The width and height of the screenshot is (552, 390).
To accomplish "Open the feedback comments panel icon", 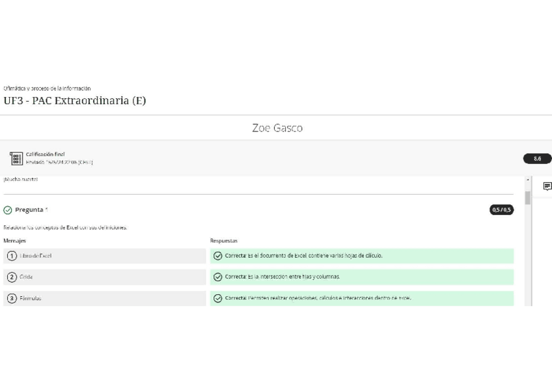I will click(547, 186).
